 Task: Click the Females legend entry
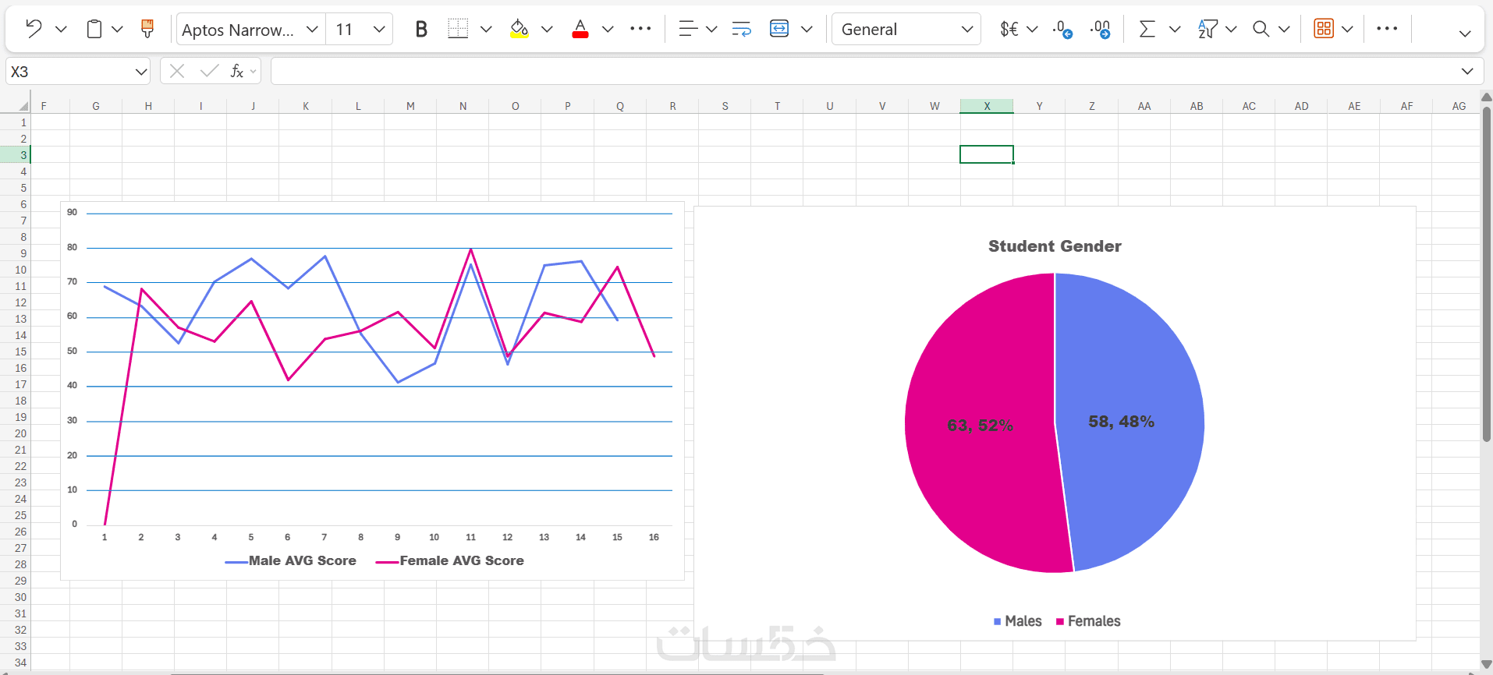1088,621
